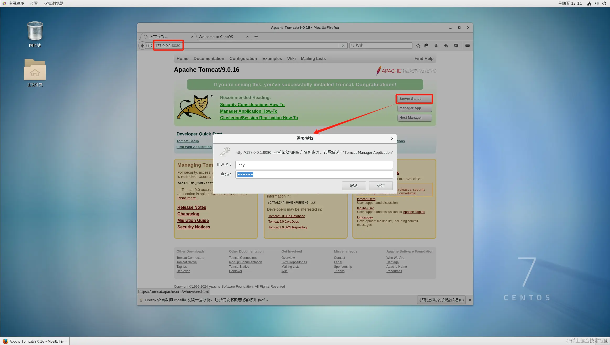Click the clock in top panel

coord(570,3)
